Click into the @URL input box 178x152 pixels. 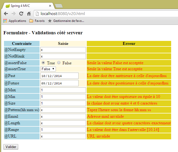pyautogui.click(x=63, y=136)
